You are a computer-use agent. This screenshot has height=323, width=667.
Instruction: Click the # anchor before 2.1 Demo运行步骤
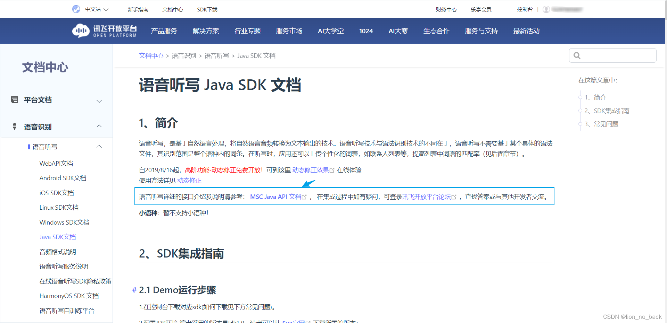click(x=134, y=290)
